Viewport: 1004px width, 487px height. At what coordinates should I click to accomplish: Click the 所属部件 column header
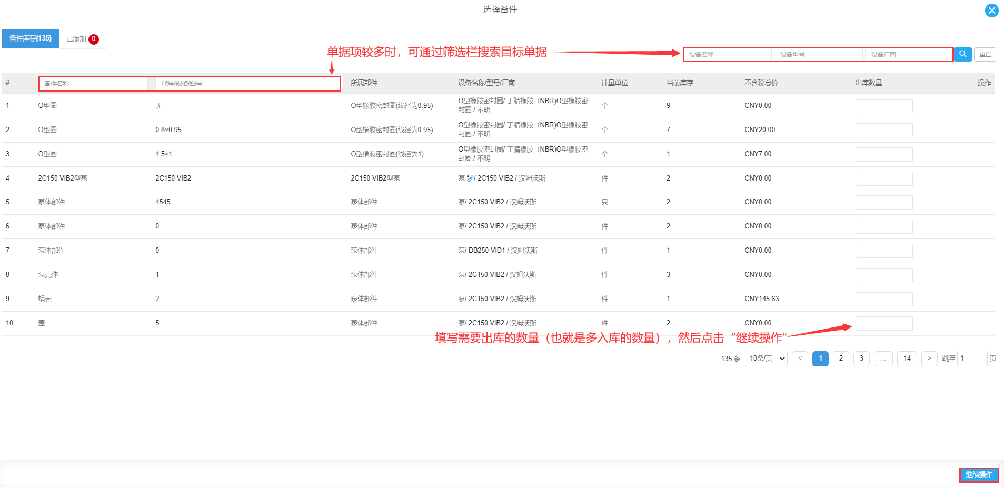tap(364, 83)
